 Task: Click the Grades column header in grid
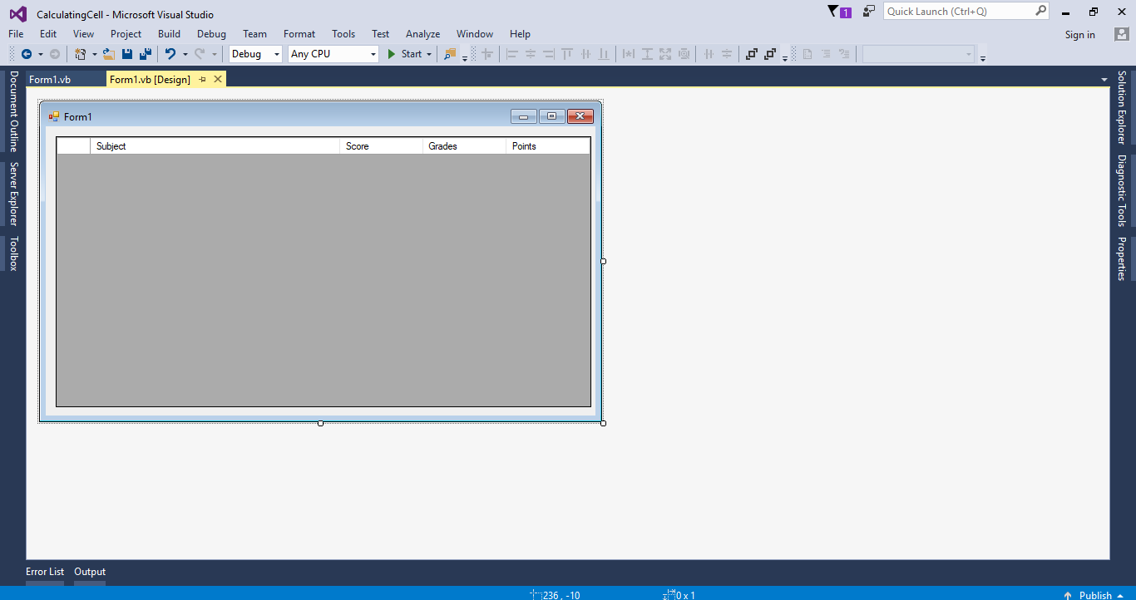pyautogui.click(x=464, y=146)
